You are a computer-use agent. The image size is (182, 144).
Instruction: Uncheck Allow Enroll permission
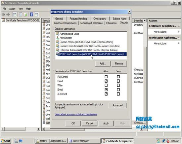pyautogui.click(x=106, y=90)
